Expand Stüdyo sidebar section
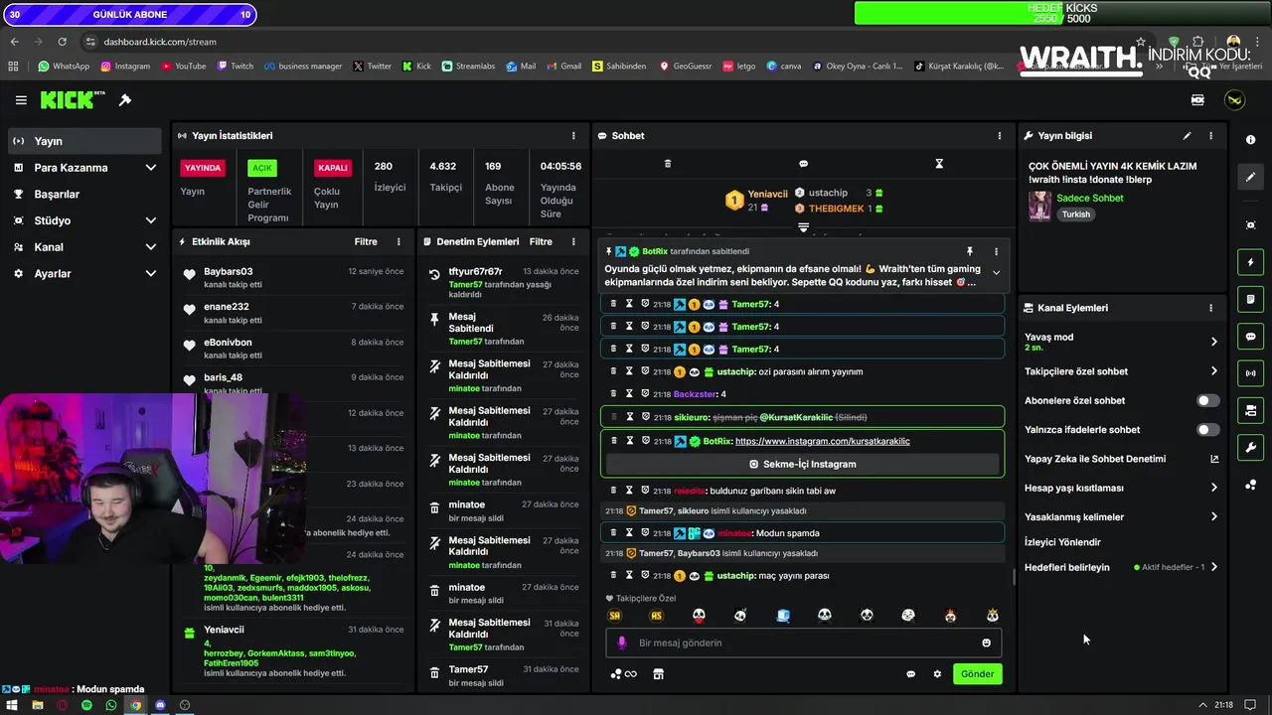Viewport: 1272px width, 715px height. 151,220
